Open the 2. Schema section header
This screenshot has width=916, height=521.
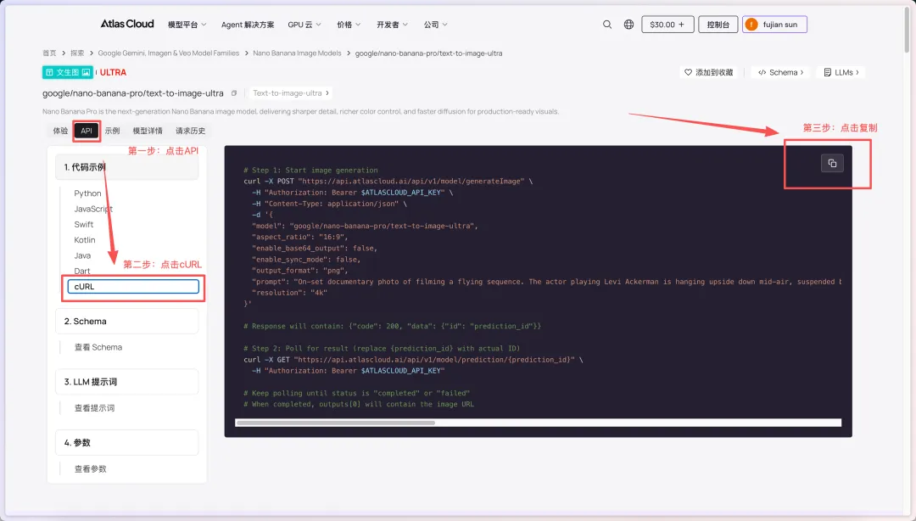[x=126, y=321]
